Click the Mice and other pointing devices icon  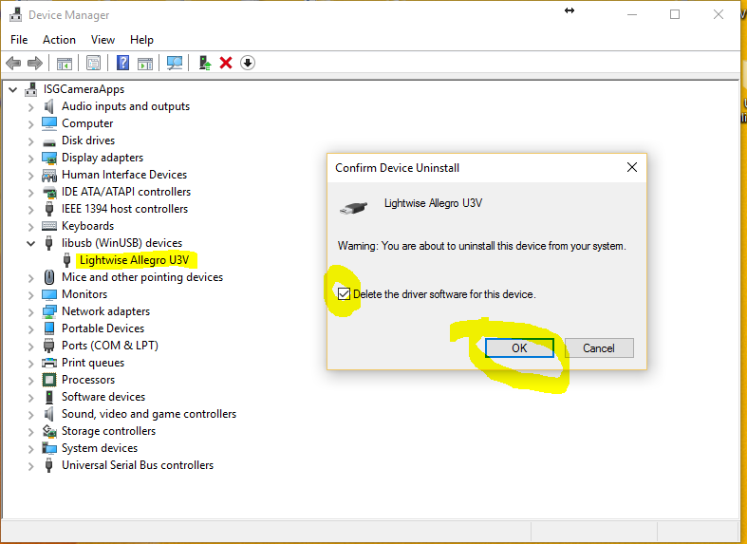point(49,277)
